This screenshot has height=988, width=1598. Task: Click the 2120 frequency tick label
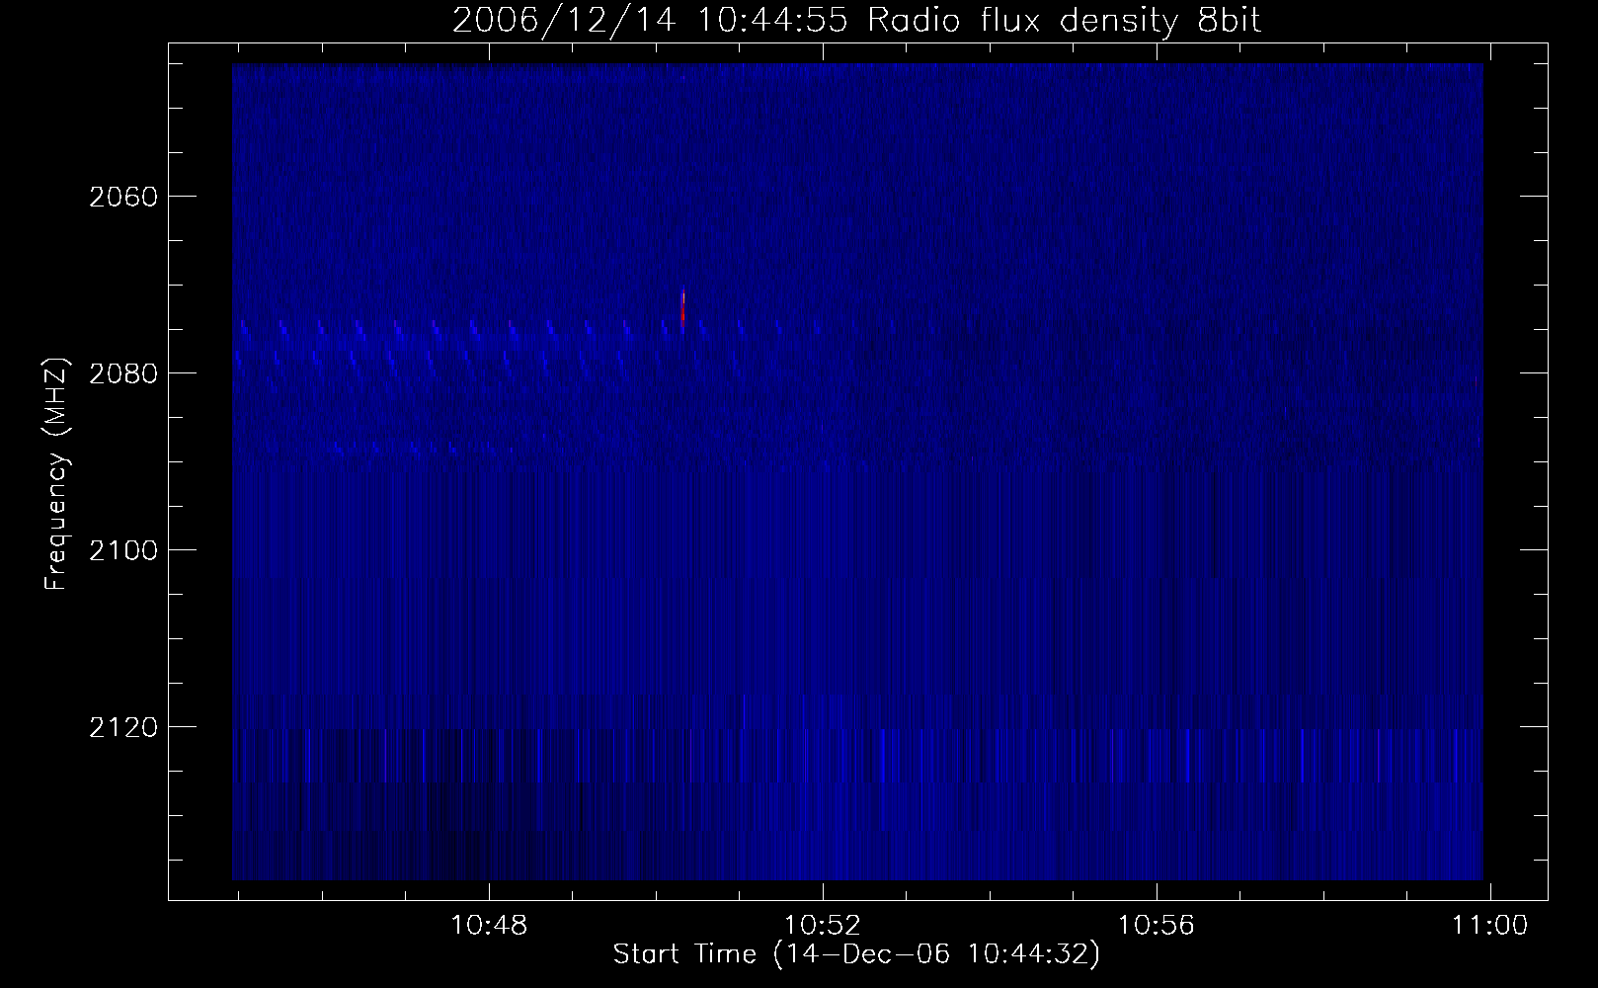coord(123,727)
